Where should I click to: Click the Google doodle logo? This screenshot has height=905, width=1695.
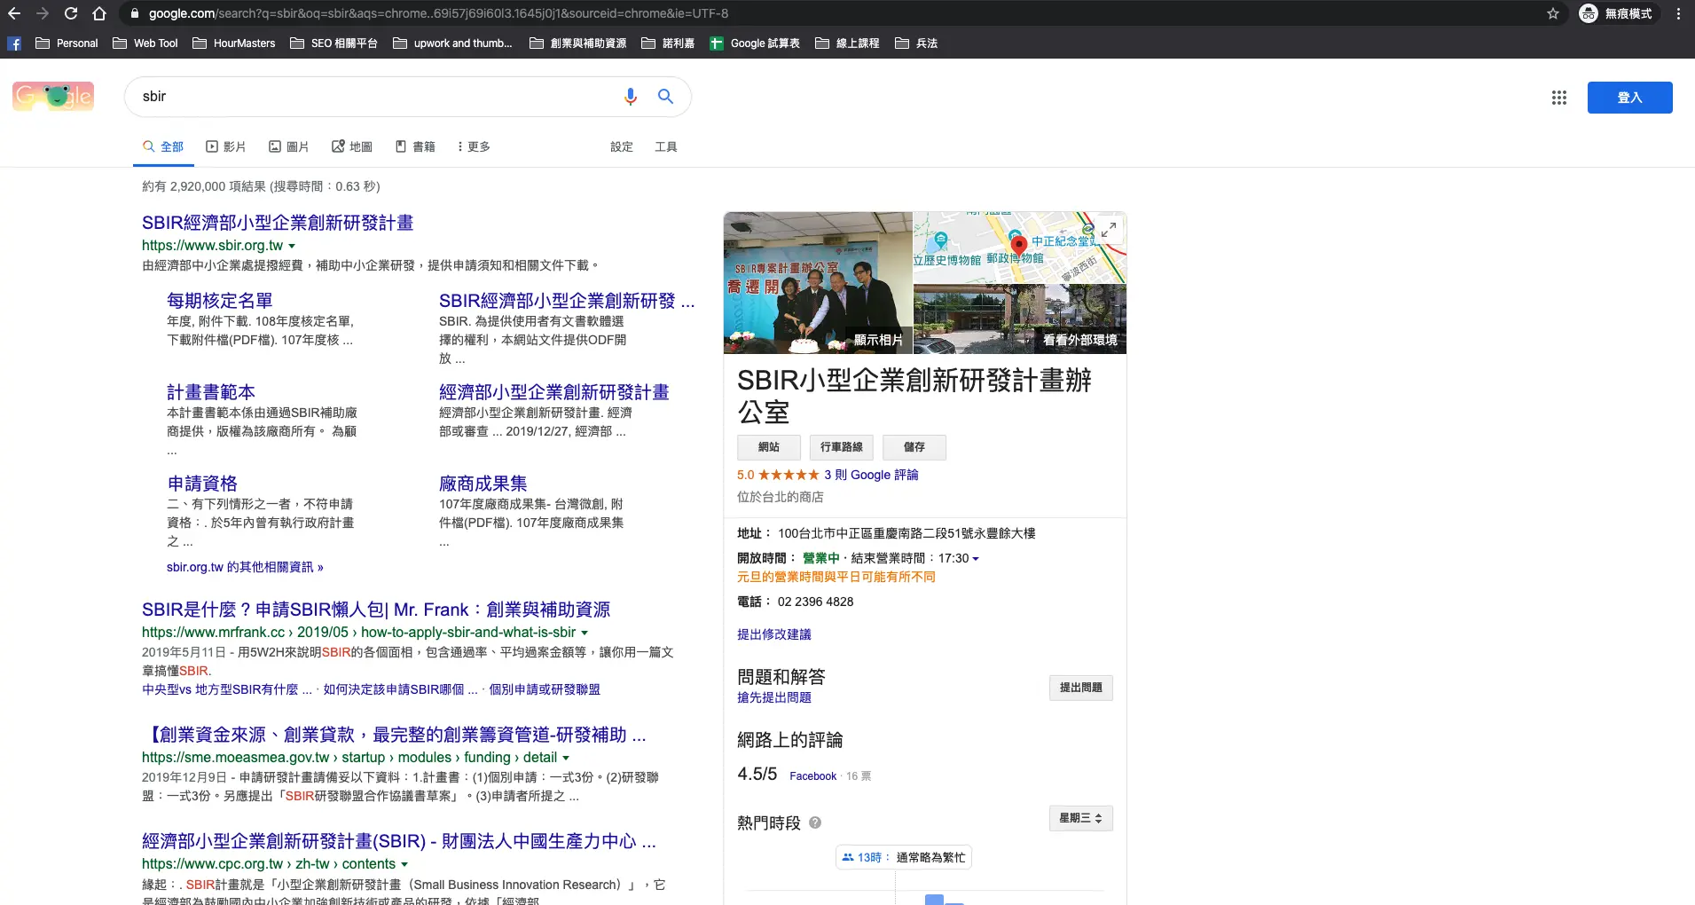click(53, 96)
